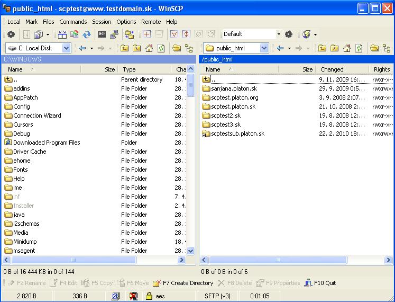Click transfer settings gear beside Default
The width and height of the screenshot is (395, 302).
tap(289, 34)
